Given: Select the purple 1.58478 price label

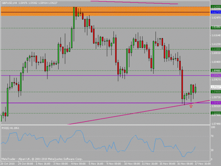Looking at the screenshot, I should click(216, 103).
